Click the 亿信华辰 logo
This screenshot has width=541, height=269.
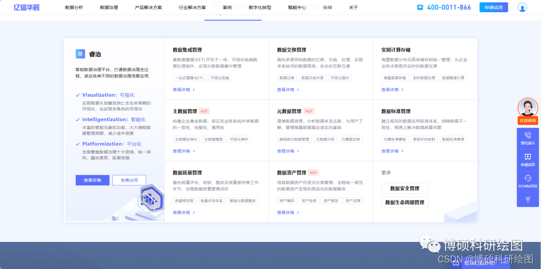(x=27, y=7)
